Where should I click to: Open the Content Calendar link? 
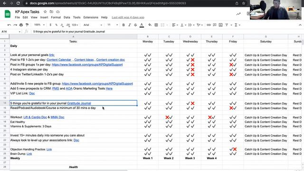click(x=59, y=60)
